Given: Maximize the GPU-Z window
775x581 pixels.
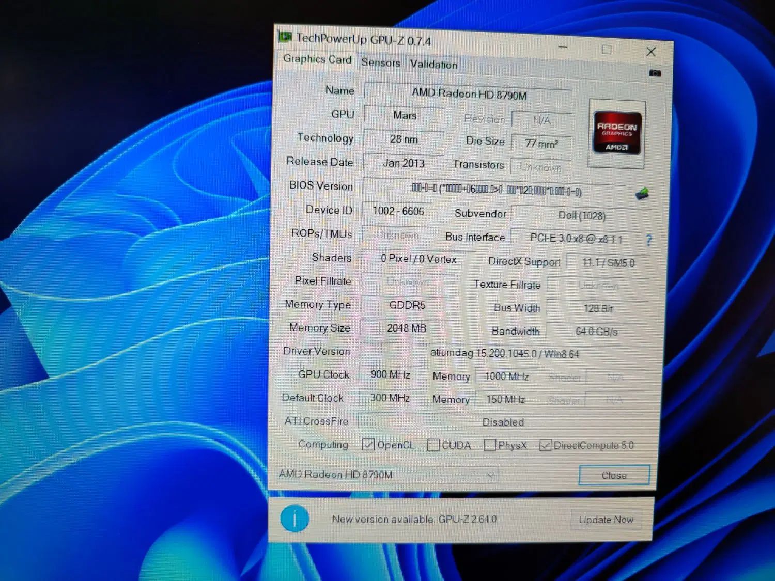Looking at the screenshot, I should click(607, 50).
